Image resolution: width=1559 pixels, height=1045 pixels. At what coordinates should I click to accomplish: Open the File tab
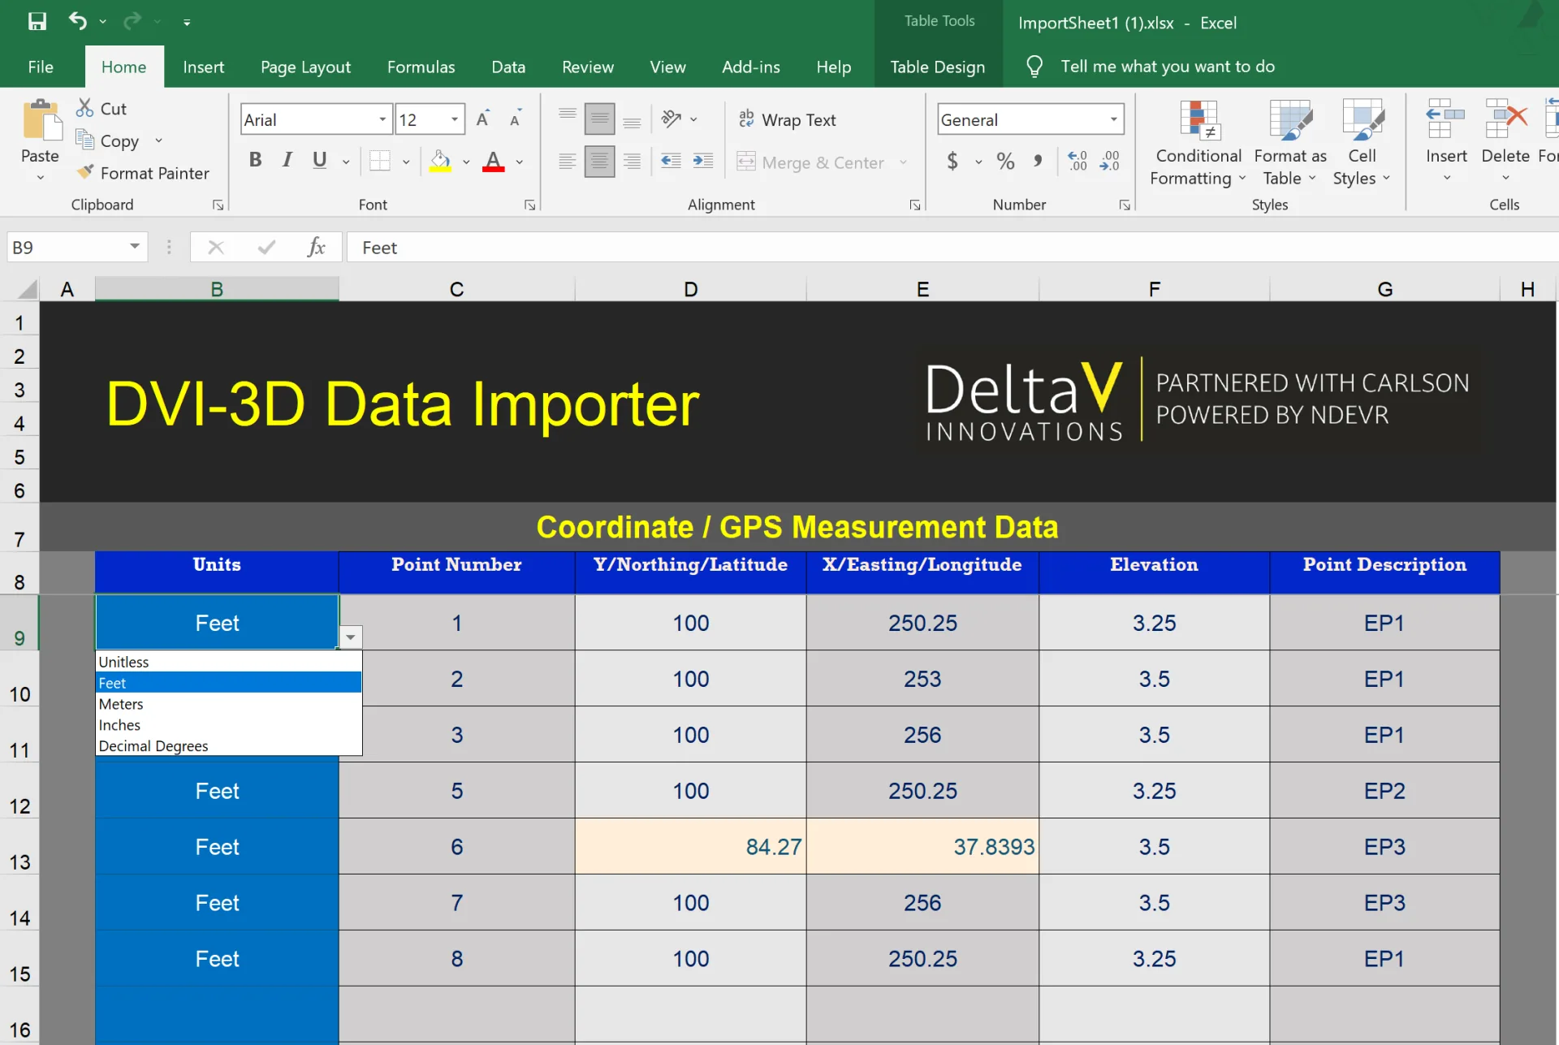[x=41, y=67]
